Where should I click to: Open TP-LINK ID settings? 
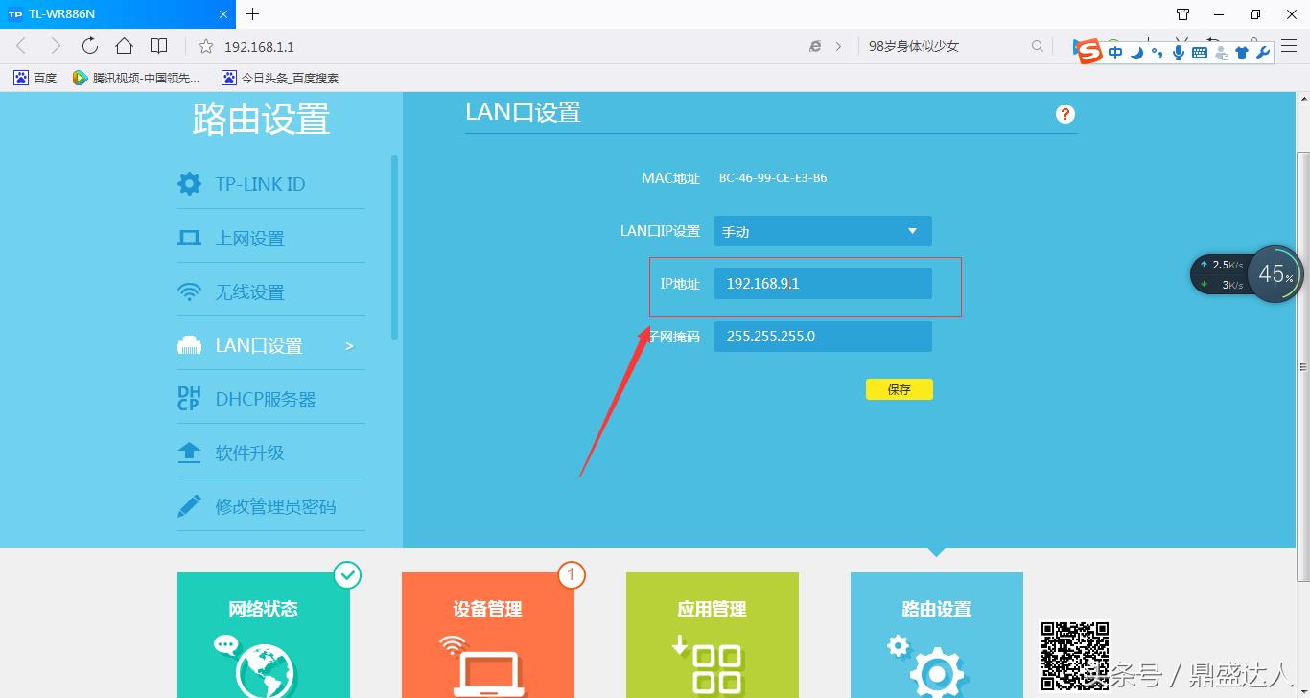[x=260, y=184]
